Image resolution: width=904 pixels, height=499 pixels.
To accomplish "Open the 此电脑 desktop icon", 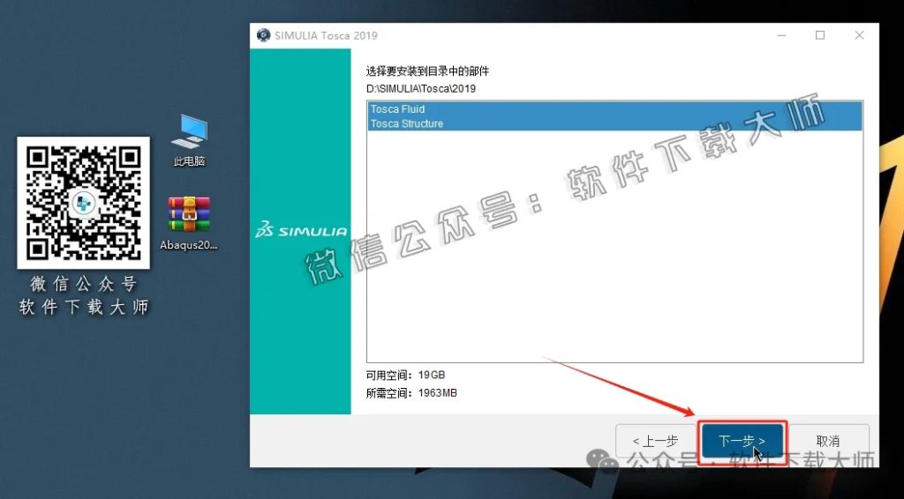I will (189, 140).
